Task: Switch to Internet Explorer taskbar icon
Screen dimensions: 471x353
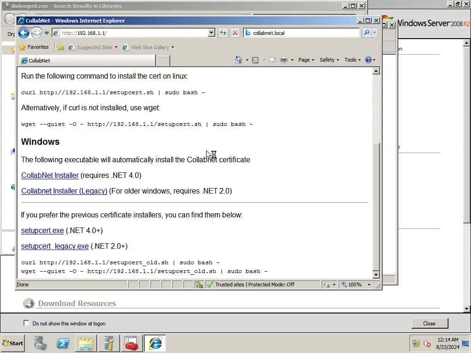Action: (155, 343)
